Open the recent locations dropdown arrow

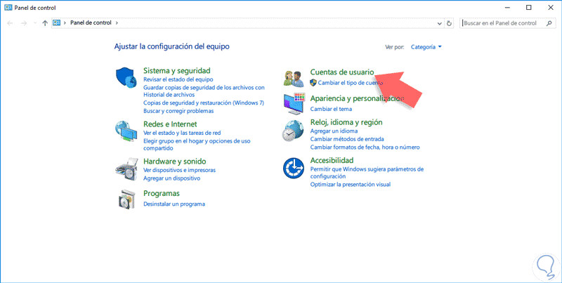point(34,23)
